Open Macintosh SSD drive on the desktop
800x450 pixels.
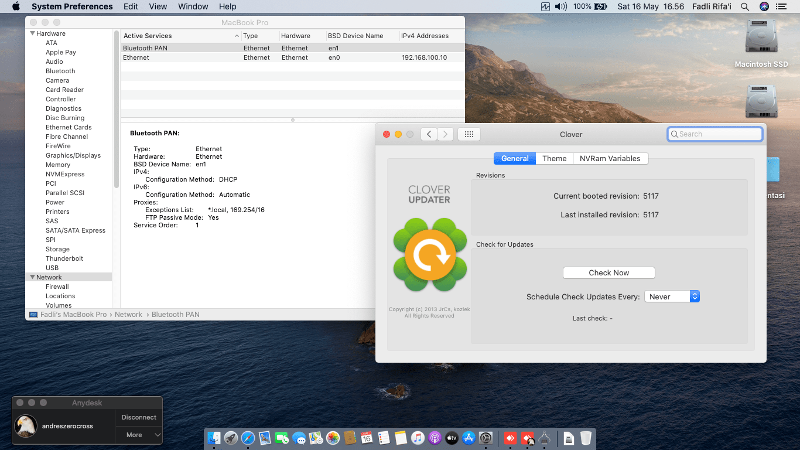pyautogui.click(x=761, y=44)
